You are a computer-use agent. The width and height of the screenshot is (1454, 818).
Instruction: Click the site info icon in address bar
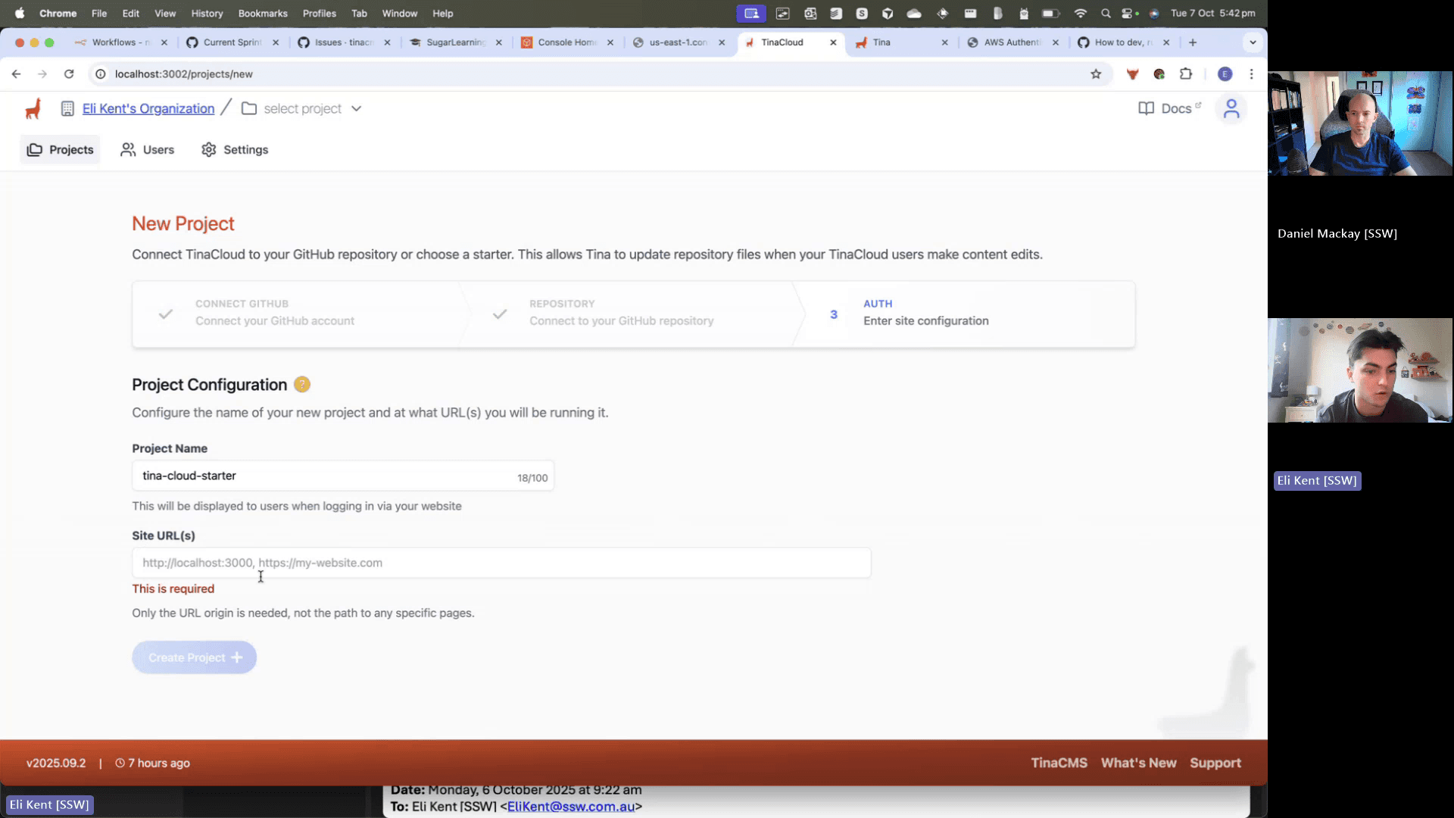coord(100,74)
